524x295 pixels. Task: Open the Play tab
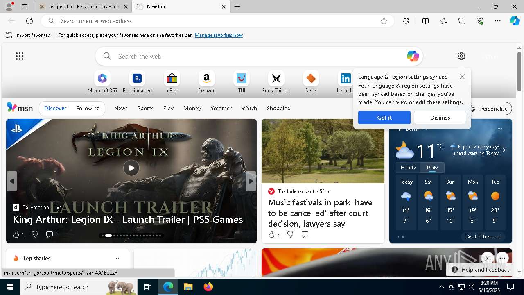pyautogui.click(x=168, y=108)
